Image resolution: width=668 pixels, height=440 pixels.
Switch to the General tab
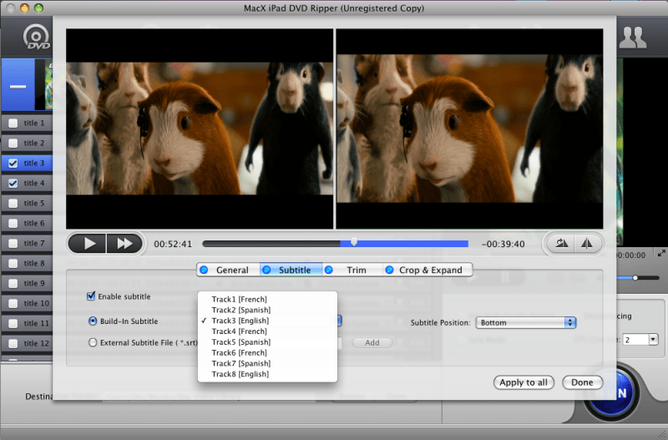[228, 270]
